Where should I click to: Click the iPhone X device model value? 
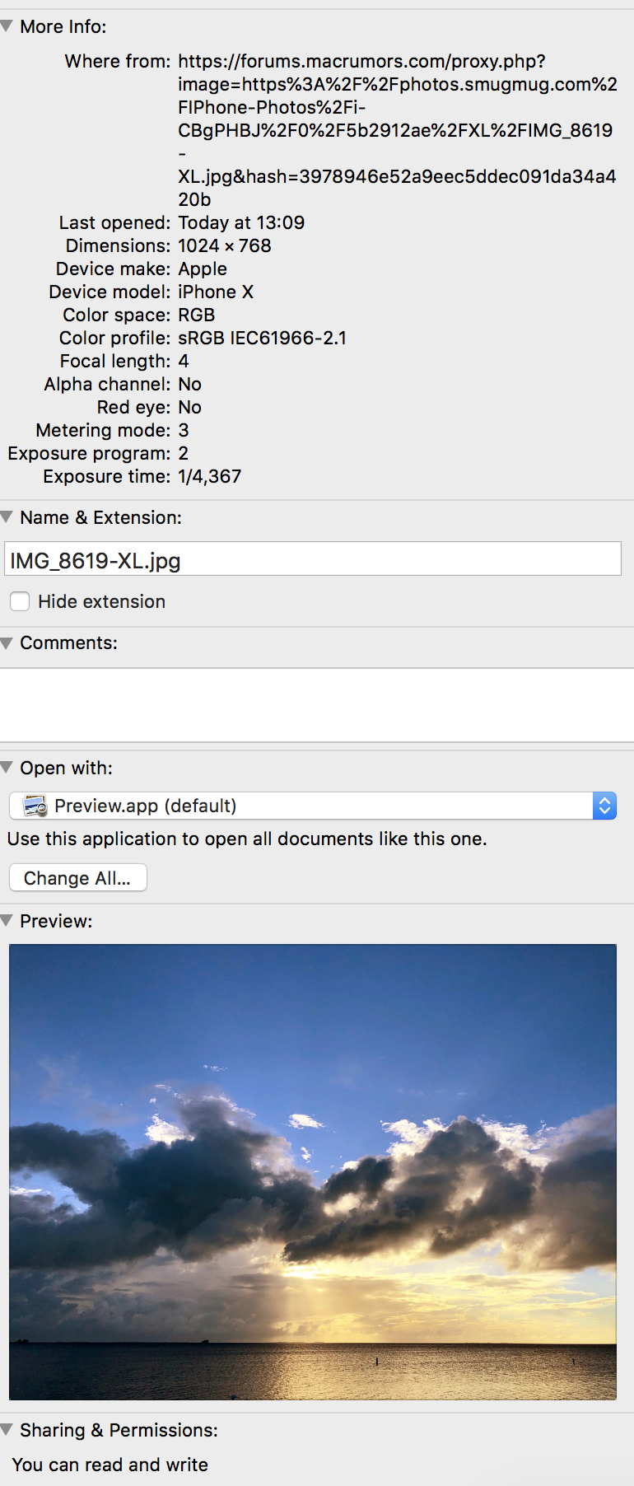click(216, 292)
